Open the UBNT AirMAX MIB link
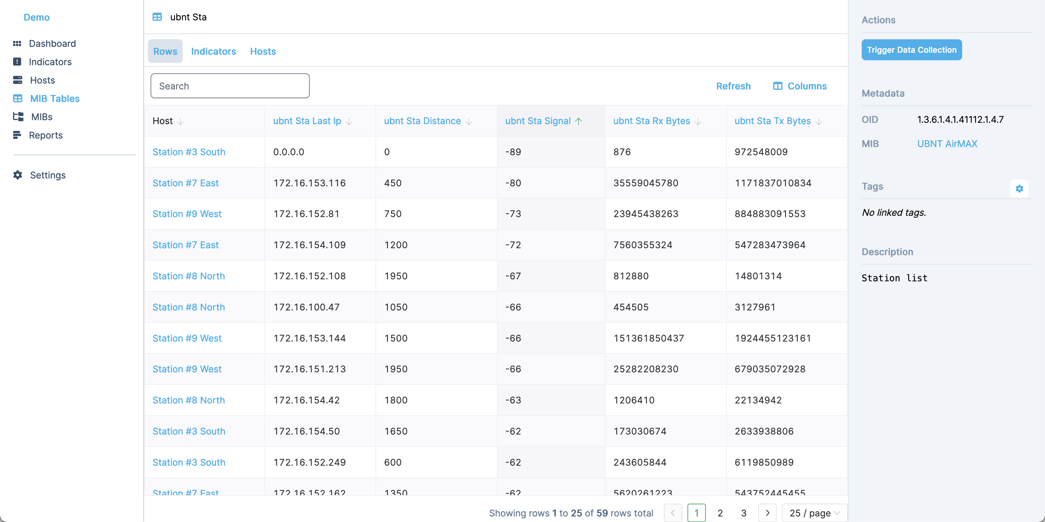1045x522 pixels. [x=947, y=144]
